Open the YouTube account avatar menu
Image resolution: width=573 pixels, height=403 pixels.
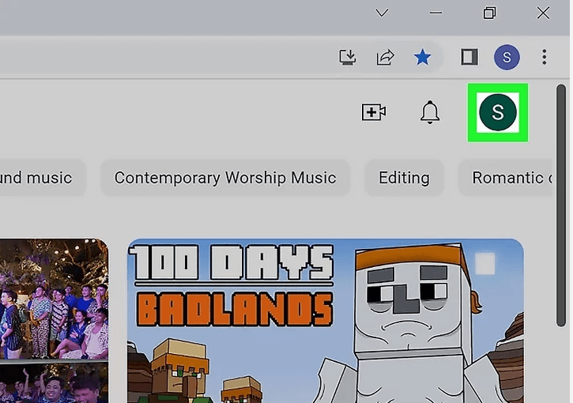(x=498, y=111)
